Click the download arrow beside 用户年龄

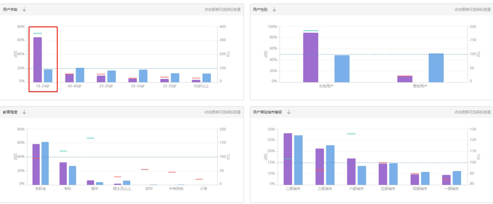pos(25,10)
